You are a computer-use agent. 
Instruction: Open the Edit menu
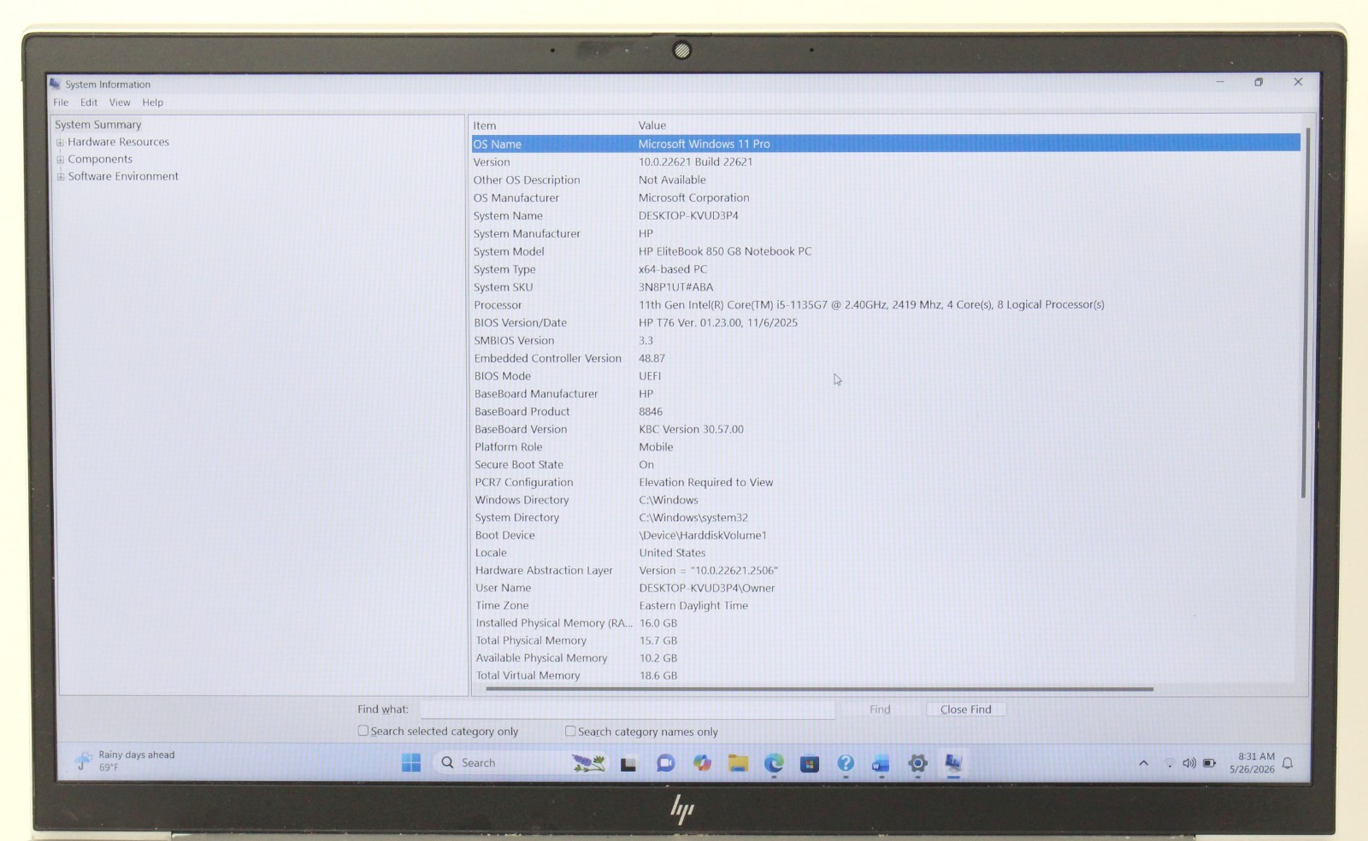[89, 103]
